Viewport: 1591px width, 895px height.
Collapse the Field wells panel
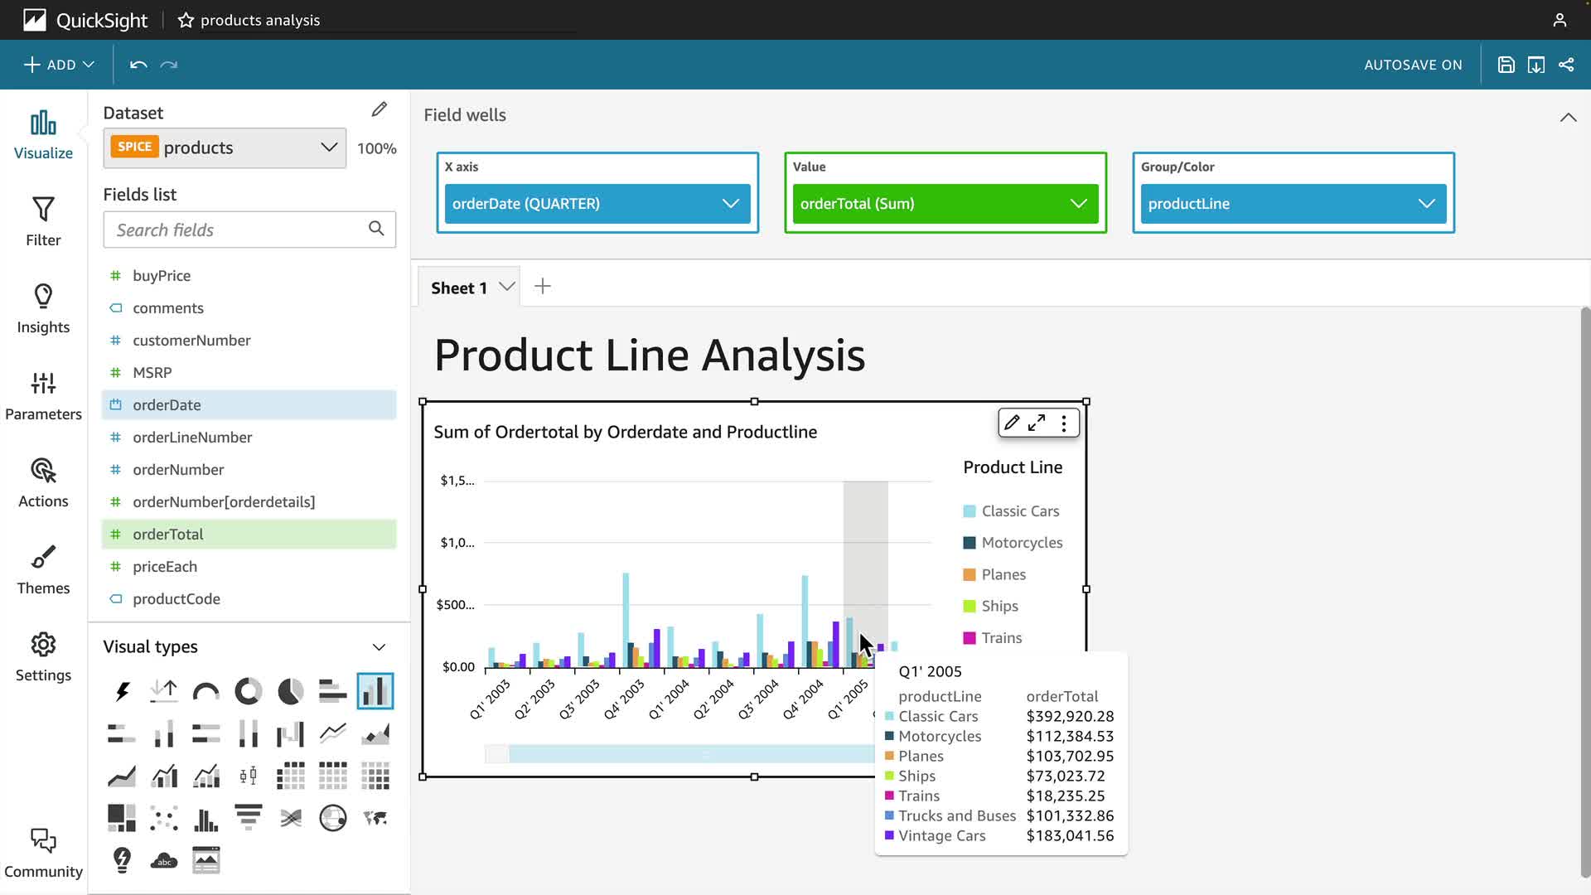click(1568, 117)
